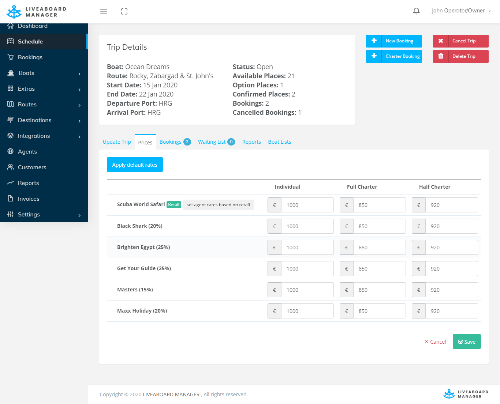Image resolution: width=500 pixels, height=404 pixels.
Task: Open notifications bell icon
Action: pos(416,11)
